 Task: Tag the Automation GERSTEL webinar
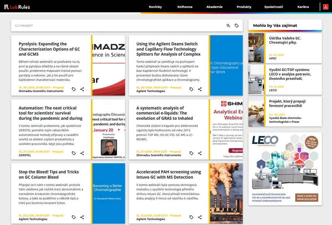(74, 153)
